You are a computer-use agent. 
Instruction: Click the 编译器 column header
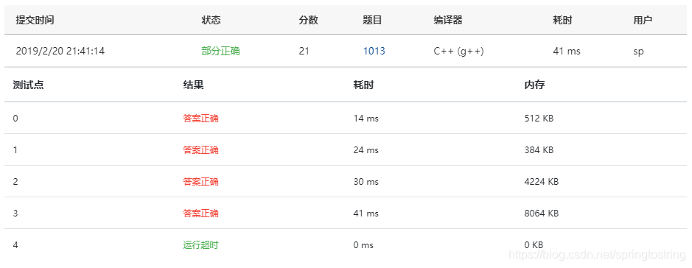pyautogui.click(x=448, y=20)
